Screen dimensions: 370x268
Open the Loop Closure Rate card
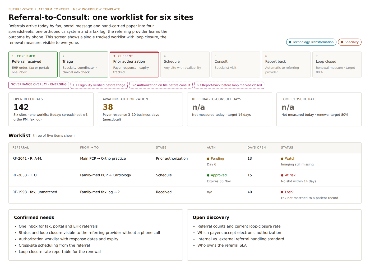pyautogui.click(x=319, y=109)
